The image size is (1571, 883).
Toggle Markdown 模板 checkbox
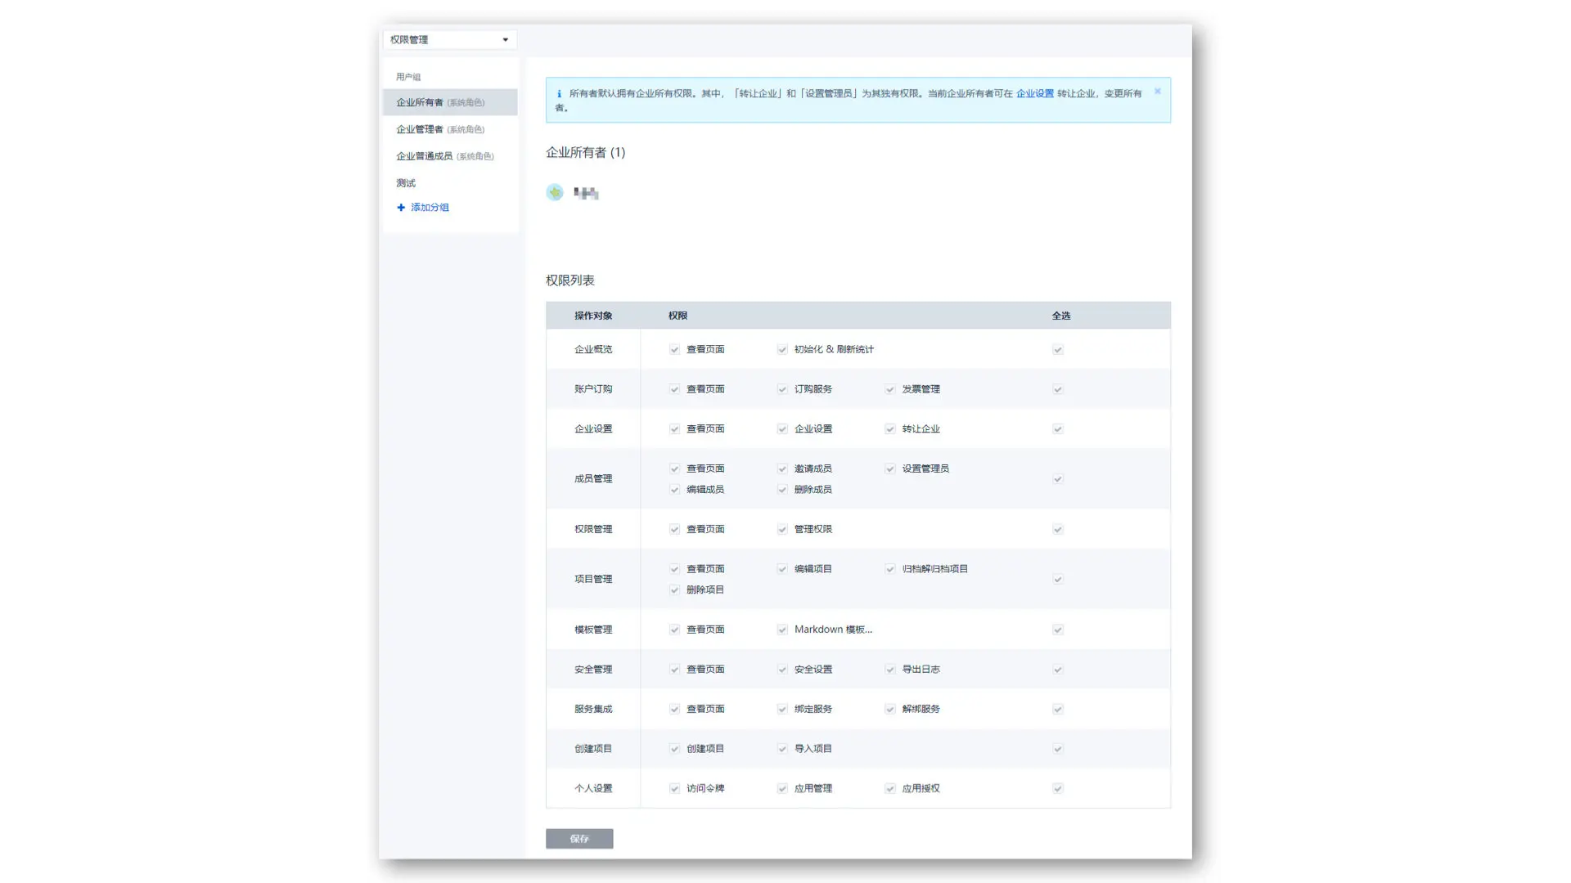click(782, 630)
